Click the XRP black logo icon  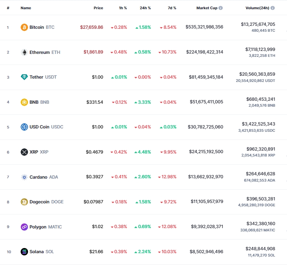(24, 152)
